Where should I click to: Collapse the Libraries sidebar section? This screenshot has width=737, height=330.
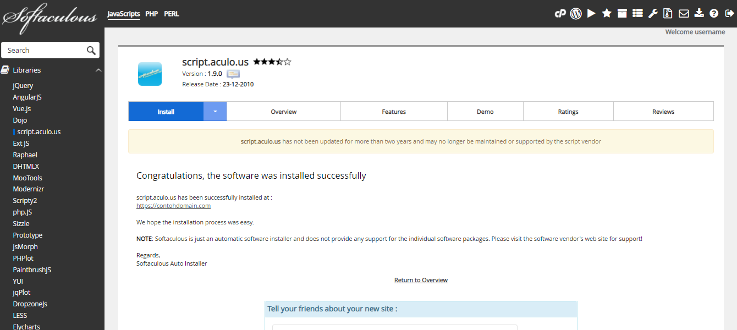click(98, 70)
